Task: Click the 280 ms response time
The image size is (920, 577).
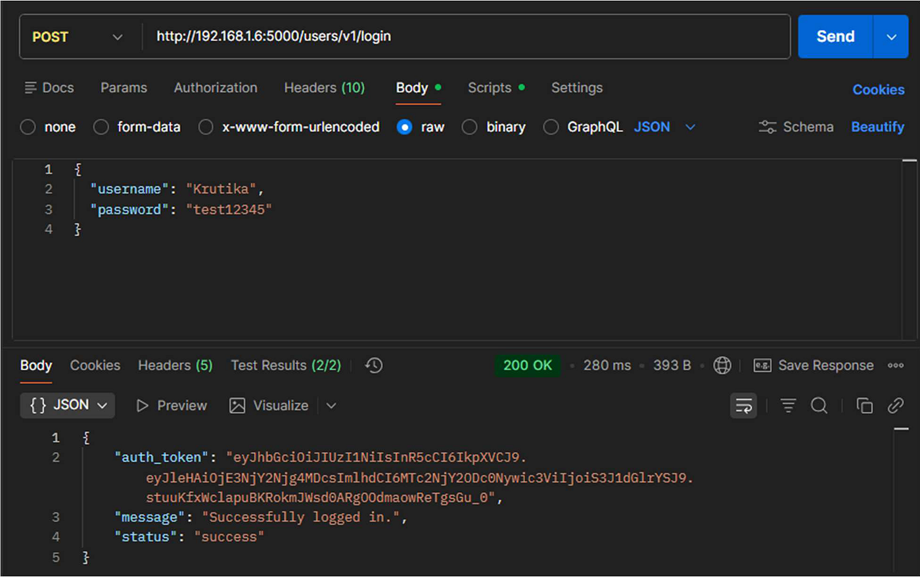Action: tap(607, 365)
